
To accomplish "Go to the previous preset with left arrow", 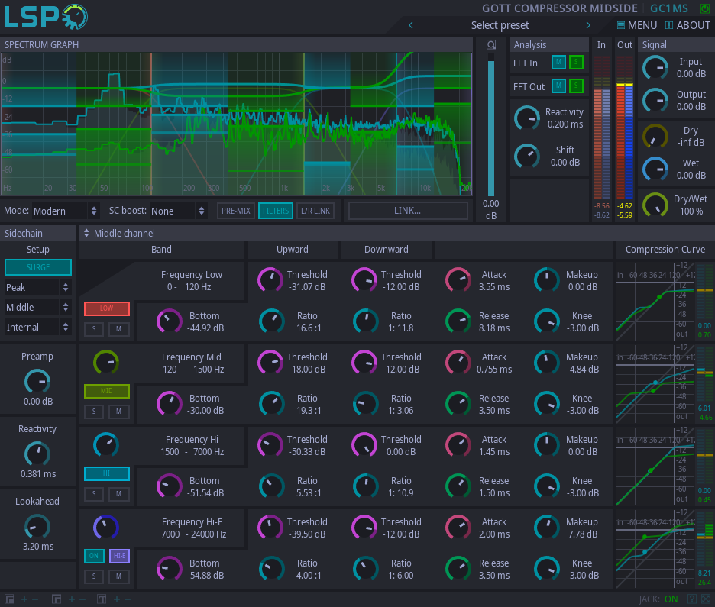I will point(411,25).
